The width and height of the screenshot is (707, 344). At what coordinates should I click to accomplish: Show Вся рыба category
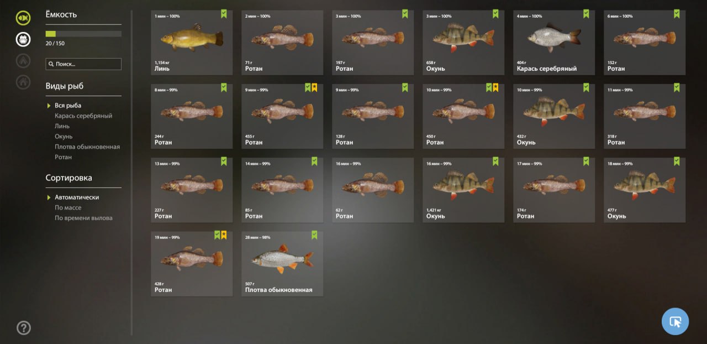(x=68, y=106)
